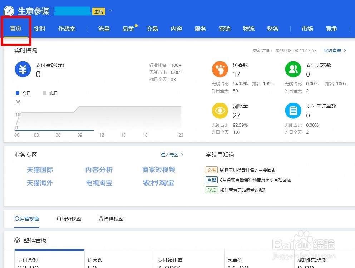Image resolution: width=355 pixels, height=268 pixels.
Task: Click the 必看 tag
Action: click(x=211, y=170)
